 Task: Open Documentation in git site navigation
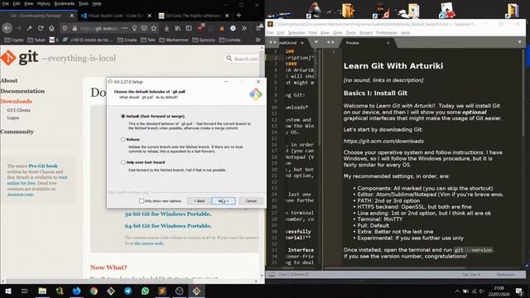point(22,91)
